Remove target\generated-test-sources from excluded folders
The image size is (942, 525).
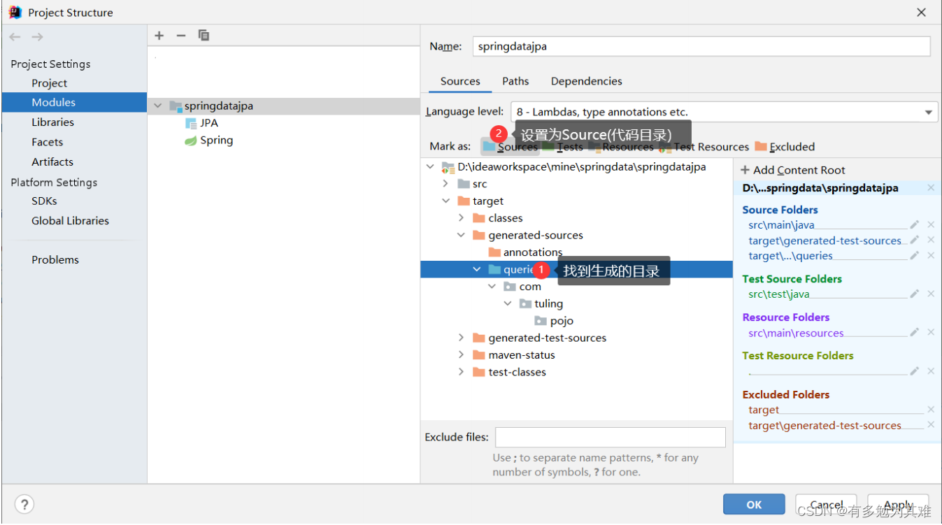tap(931, 425)
